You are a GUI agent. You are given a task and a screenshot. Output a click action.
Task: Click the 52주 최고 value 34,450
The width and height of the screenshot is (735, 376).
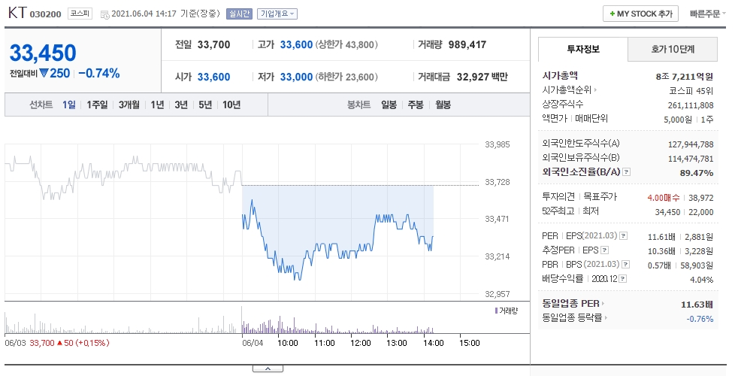tap(667, 212)
